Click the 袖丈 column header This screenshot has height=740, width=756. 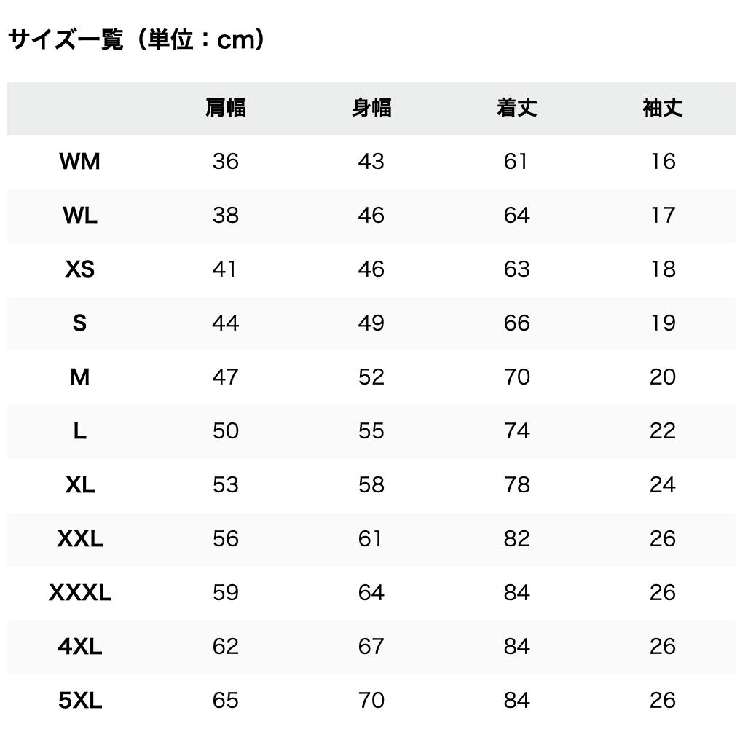pos(663,108)
